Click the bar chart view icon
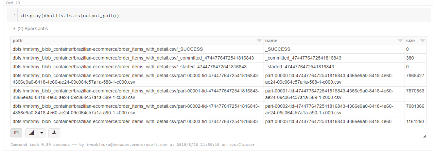This screenshot has height=152, width=435. pos(32,133)
